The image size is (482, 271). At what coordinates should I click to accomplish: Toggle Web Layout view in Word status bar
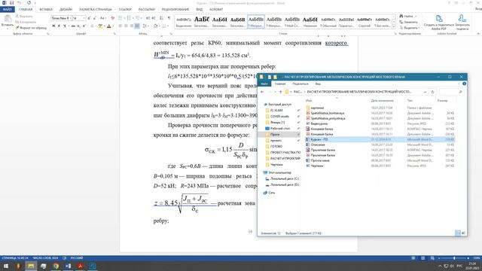[432, 258]
